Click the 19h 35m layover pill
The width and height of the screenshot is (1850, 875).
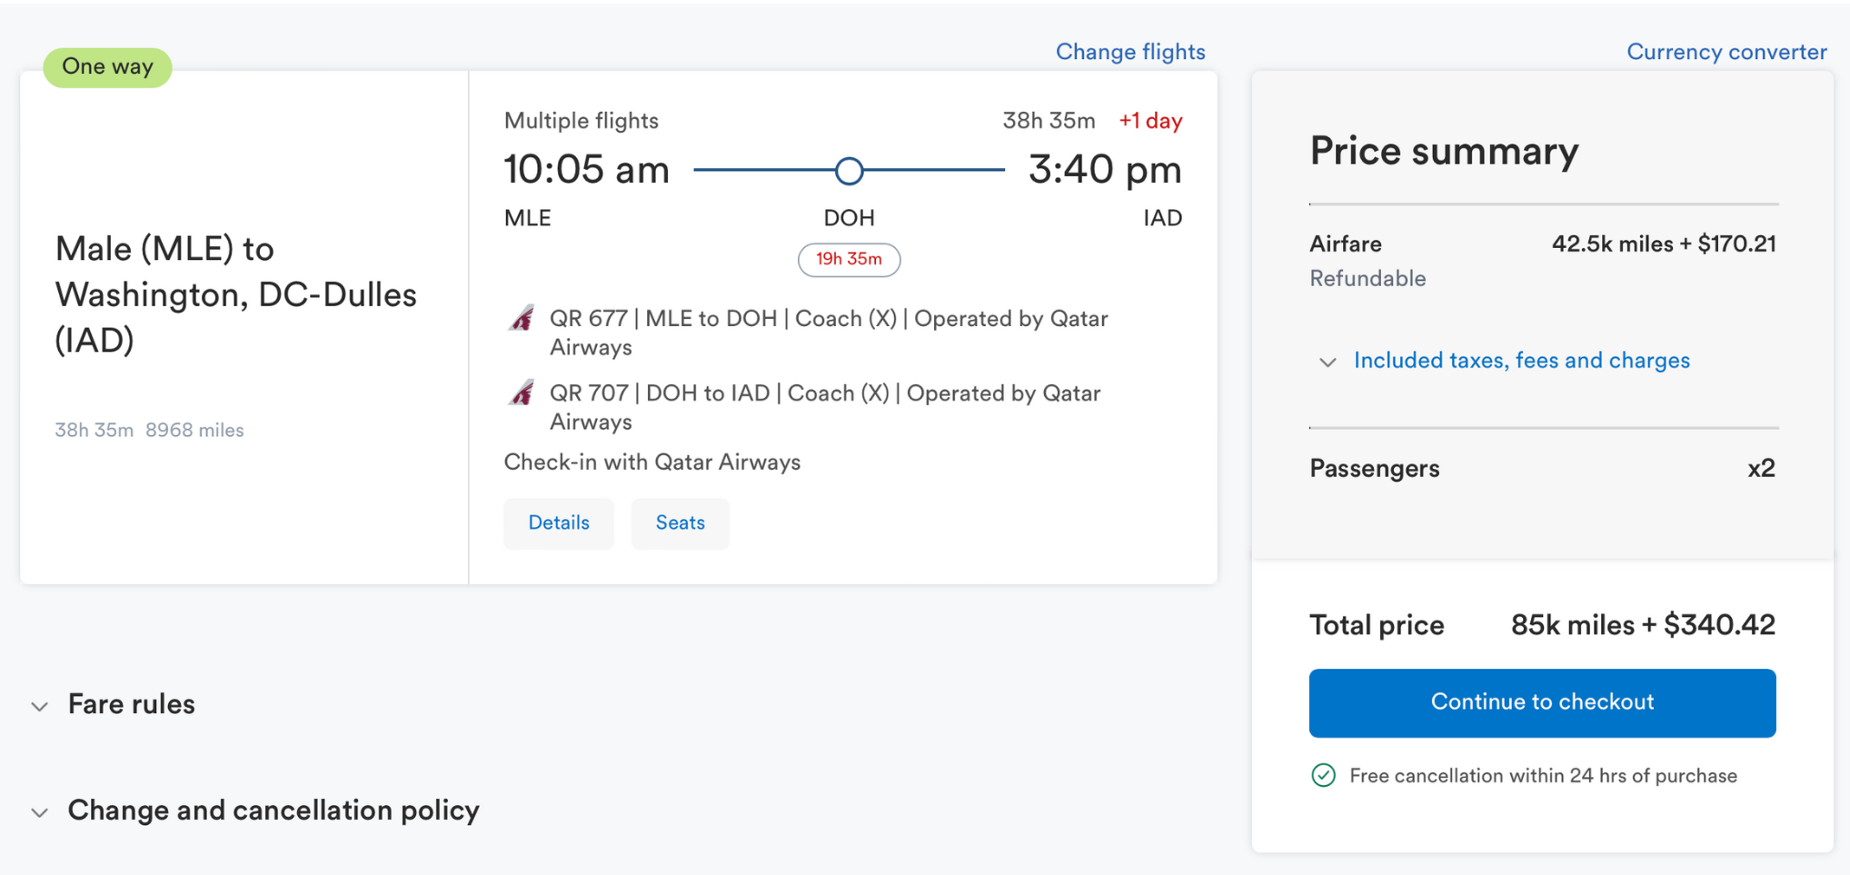click(849, 260)
